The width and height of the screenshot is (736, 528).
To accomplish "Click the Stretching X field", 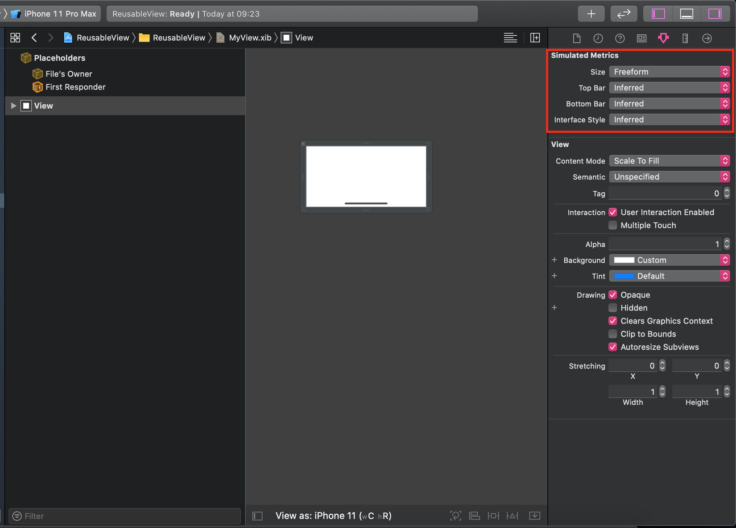I will click(x=633, y=366).
